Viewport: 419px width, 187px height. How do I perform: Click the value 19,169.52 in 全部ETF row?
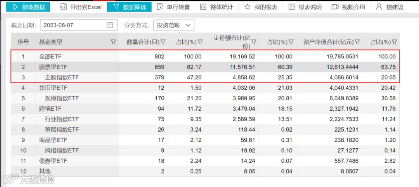[x=243, y=57]
